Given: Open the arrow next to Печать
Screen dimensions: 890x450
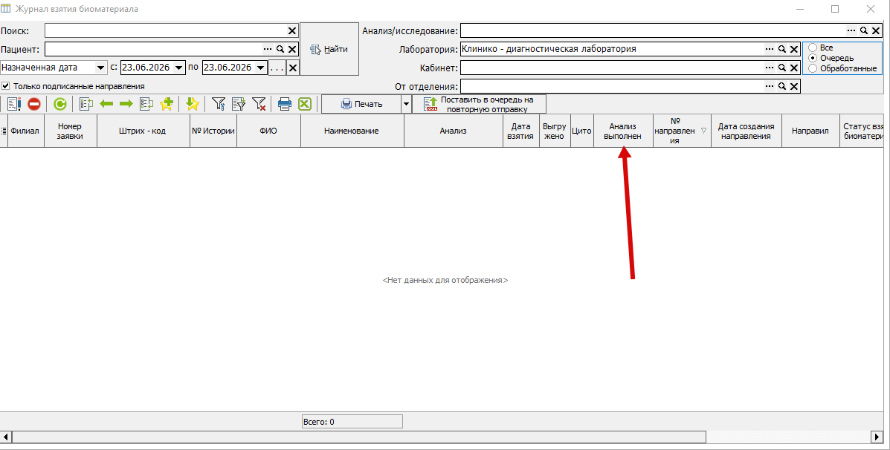Looking at the screenshot, I should pyautogui.click(x=407, y=104).
